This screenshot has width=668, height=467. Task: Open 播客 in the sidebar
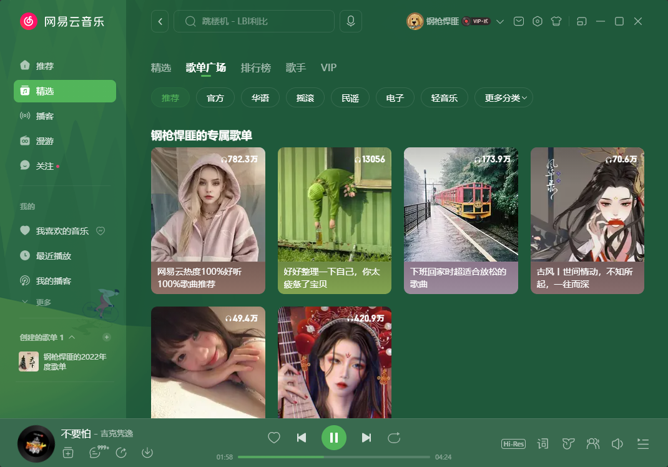tap(65, 116)
